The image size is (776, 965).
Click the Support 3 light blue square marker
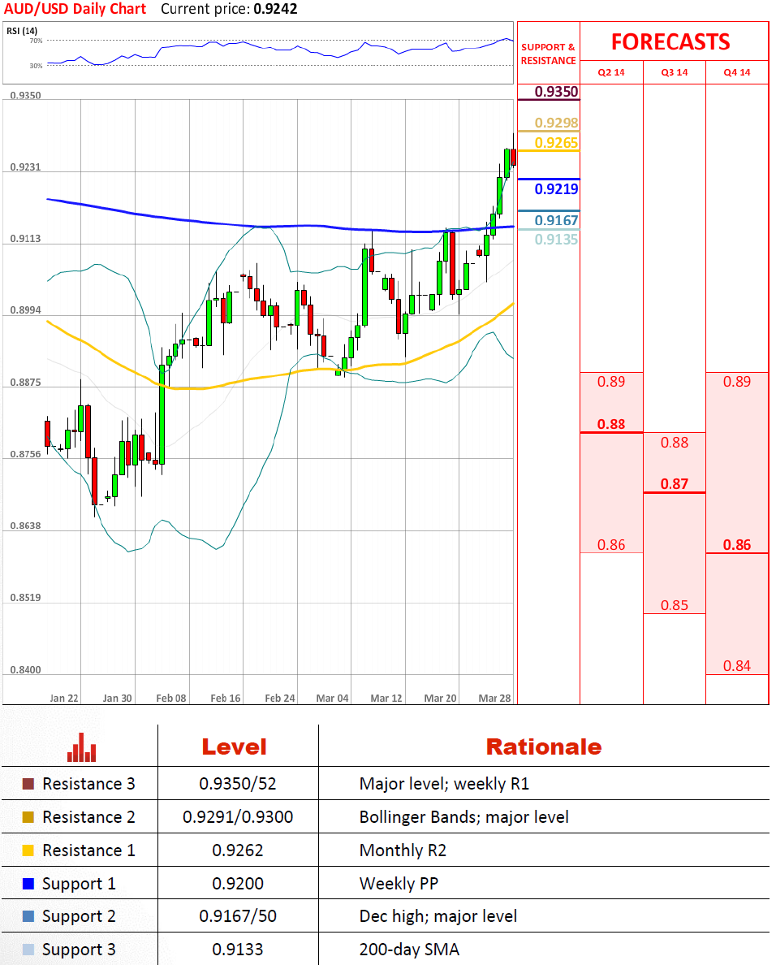coord(28,950)
